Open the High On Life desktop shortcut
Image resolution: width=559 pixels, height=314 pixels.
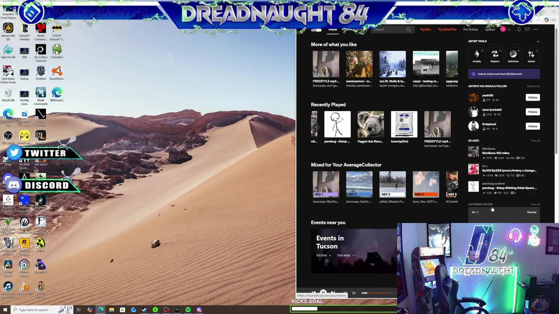click(8, 51)
